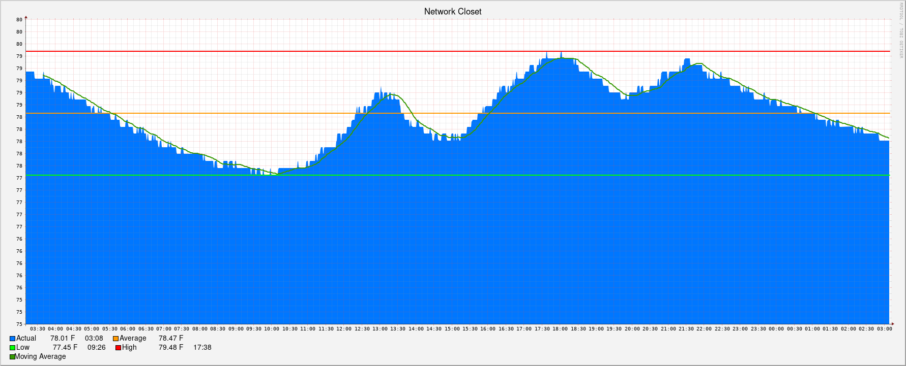Viewport: 906px width, 366px height.
Task: Click the 03:30 label at axis start
Action: click(x=38, y=329)
